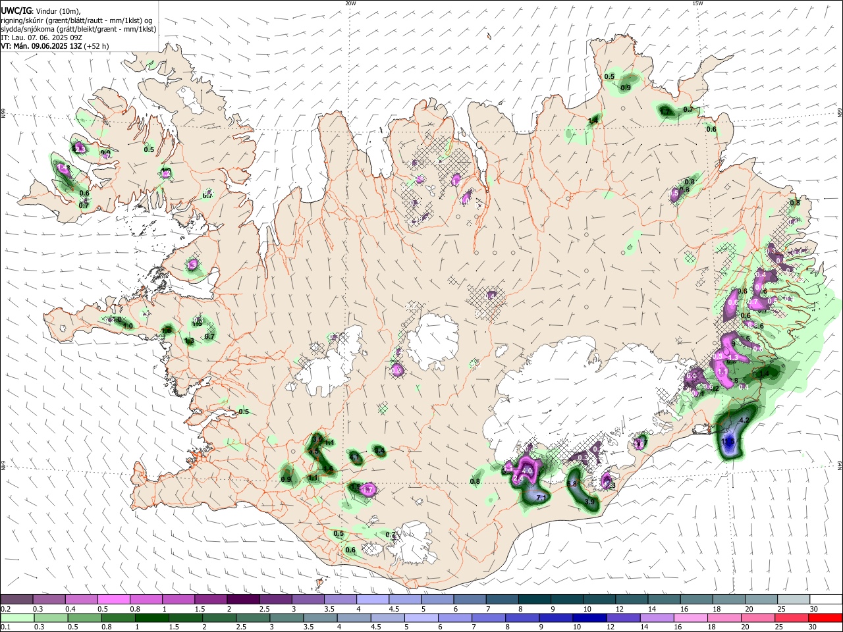Image resolution: width=843 pixels, height=632 pixels.
Task: Click the 3.9 rainfall value on the south coast
Action: tap(589, 502)
